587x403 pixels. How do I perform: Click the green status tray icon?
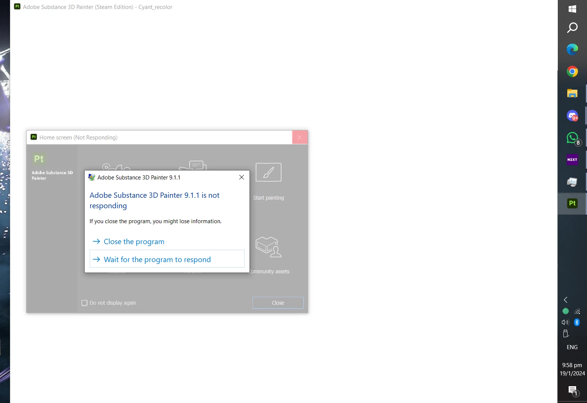(566, 311)
